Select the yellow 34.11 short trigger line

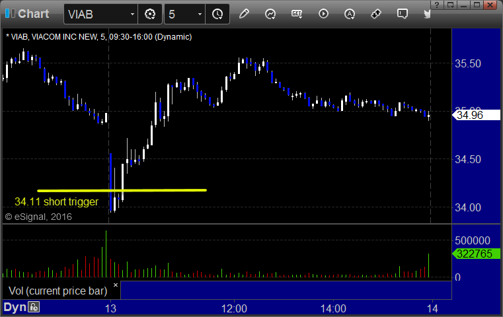pos(122,190)
